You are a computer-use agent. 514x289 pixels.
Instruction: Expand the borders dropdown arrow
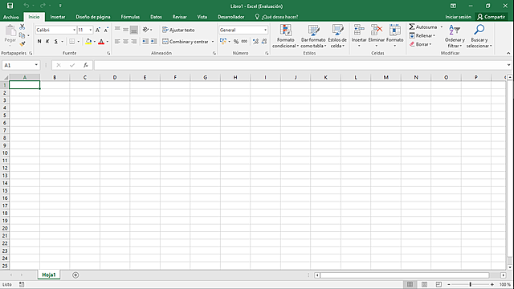click(79, 41)
